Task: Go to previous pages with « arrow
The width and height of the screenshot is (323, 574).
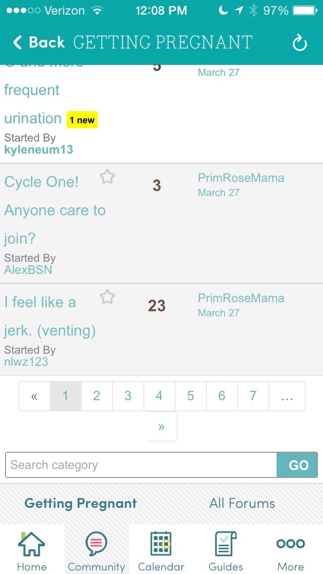Action: [x=34, y=396]
